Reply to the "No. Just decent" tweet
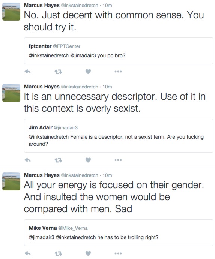 tap(28, 72)
